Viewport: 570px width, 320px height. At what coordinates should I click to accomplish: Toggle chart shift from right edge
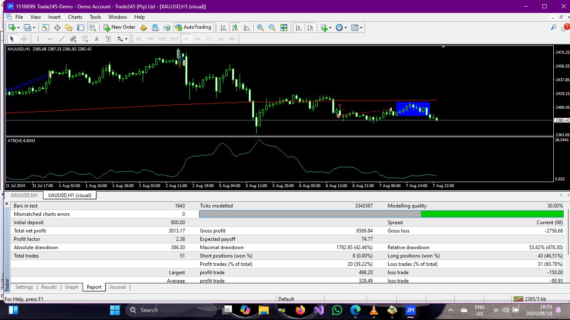tap(310, 27)
